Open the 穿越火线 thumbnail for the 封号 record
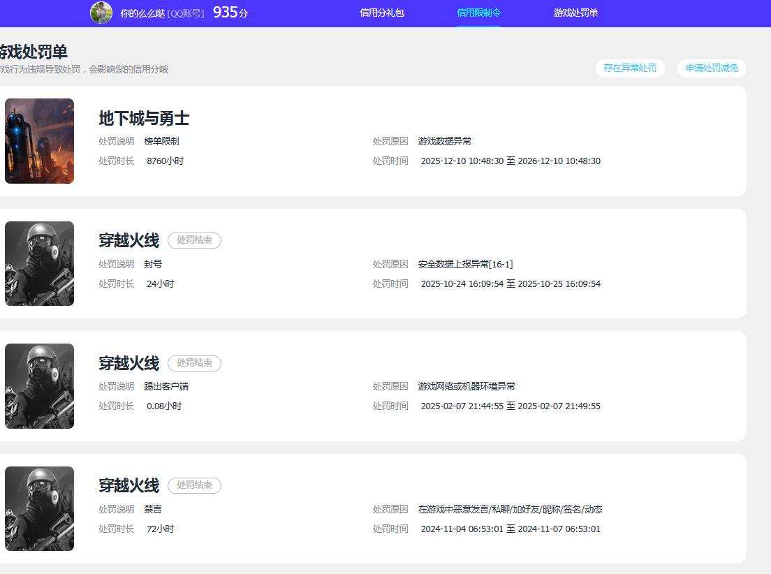The image size is (771, 574). (x=39, y=264)
